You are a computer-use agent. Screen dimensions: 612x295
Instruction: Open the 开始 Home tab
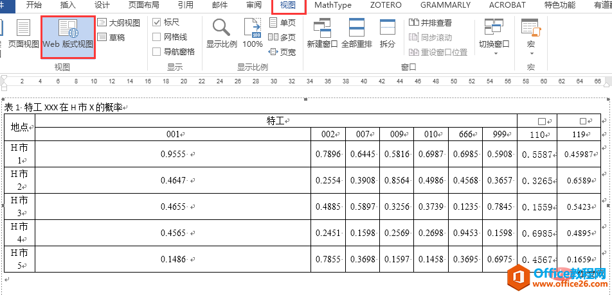34,5
